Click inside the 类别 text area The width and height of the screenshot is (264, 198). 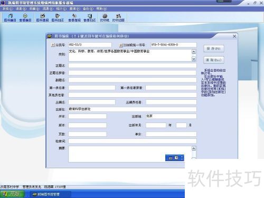(130, 55)
